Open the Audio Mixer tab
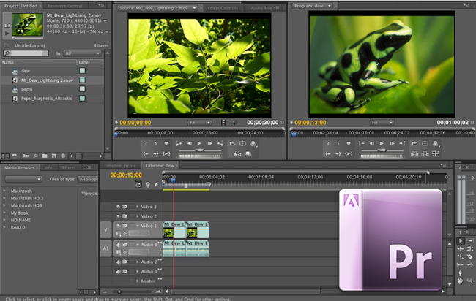Screen dimensions: 476x301 [x=261, y=8]
